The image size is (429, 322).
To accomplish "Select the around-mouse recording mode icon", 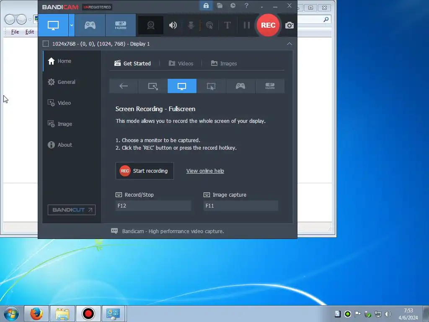I will (211, 86).
